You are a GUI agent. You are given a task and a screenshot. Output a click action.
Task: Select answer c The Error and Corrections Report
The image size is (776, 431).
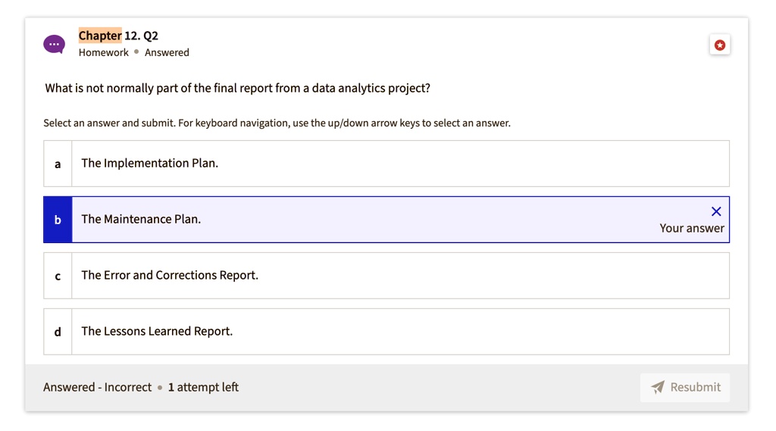tap(386, 276)
